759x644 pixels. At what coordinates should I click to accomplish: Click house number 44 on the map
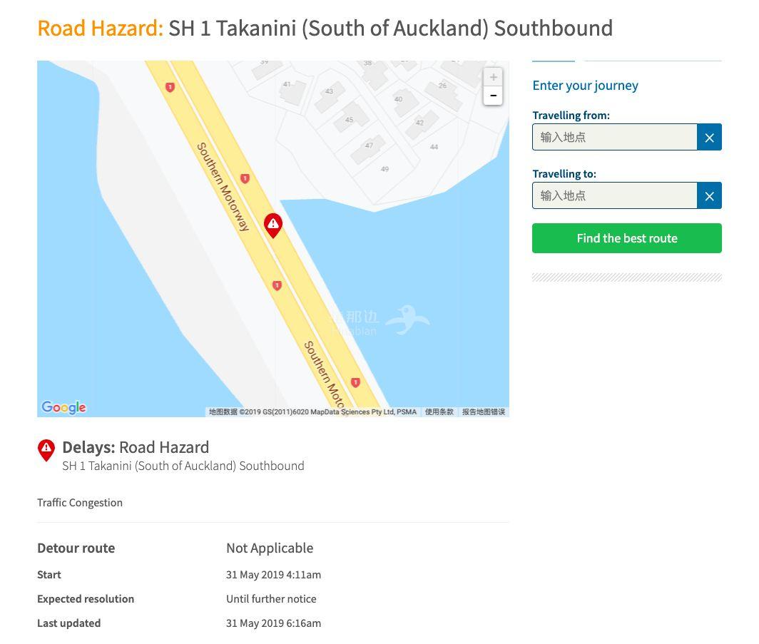(x=434, y=147)
